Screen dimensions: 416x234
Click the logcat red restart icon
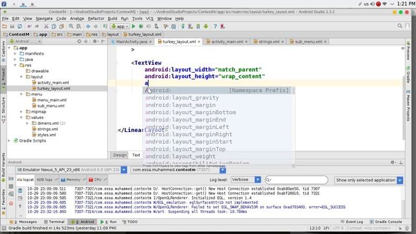11,203
